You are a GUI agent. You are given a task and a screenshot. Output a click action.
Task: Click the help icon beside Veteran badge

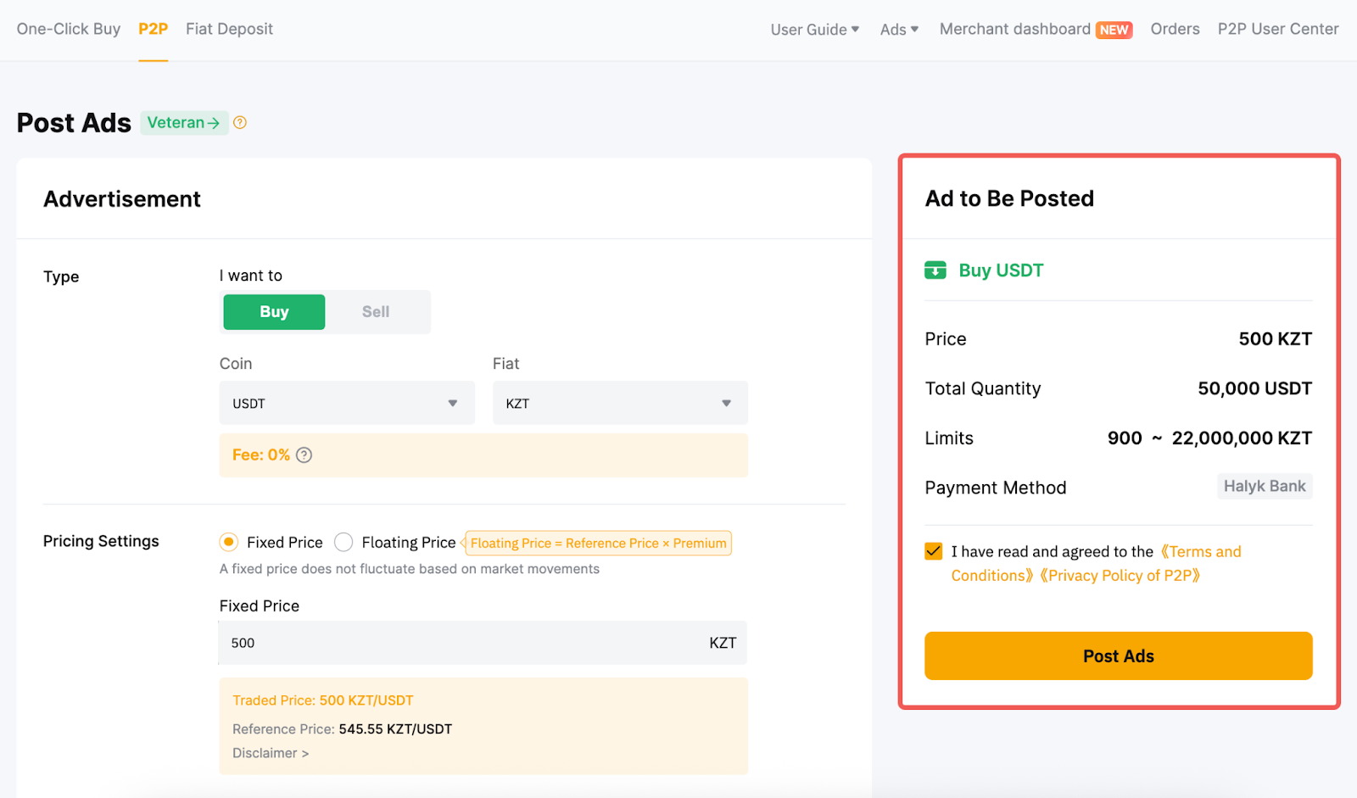(240, 123)
